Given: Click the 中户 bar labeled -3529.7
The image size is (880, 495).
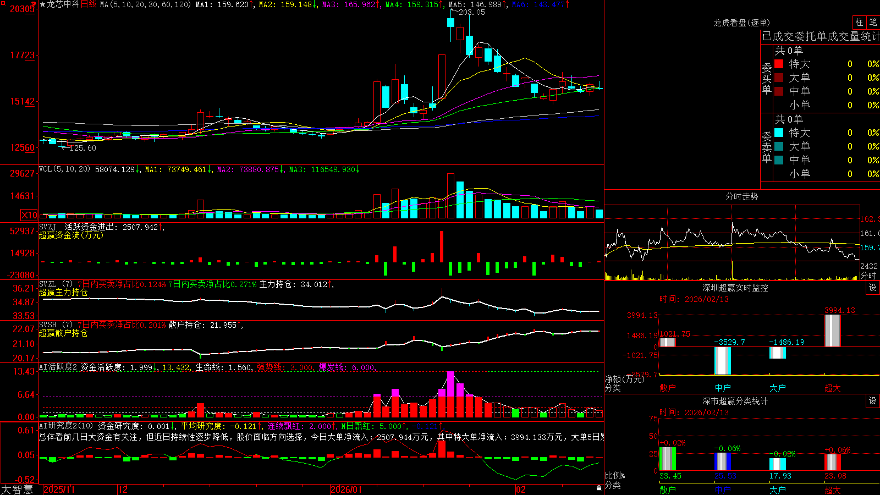Looking at the screenshot, I should click(x=723, y=361).
